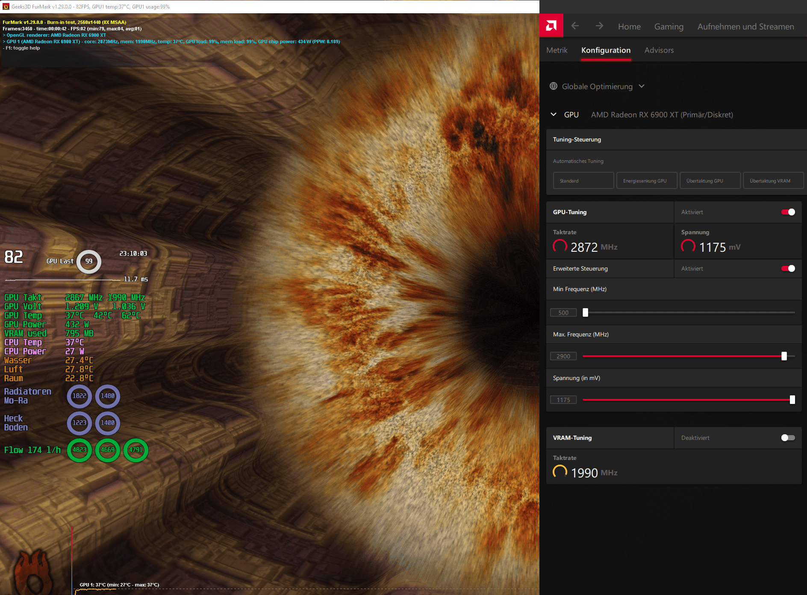
Task: Click the '795 MB' VRAM used value
Action: [x=79, y=333]
